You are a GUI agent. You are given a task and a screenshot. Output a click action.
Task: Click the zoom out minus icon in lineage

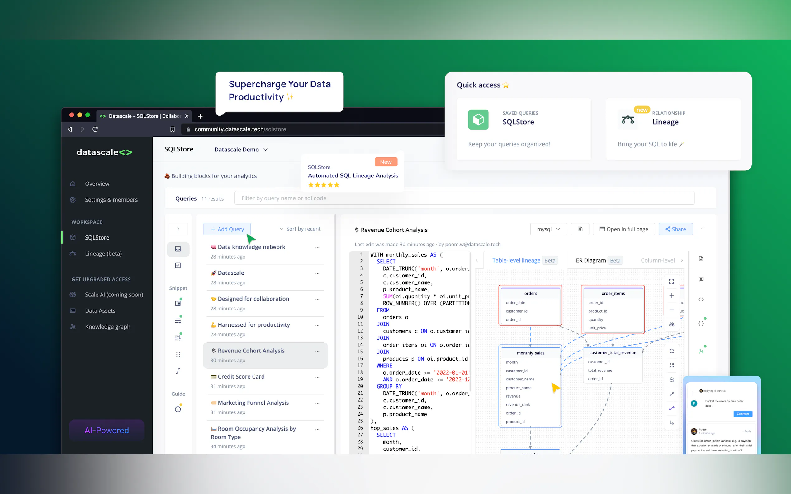[671, 310]
